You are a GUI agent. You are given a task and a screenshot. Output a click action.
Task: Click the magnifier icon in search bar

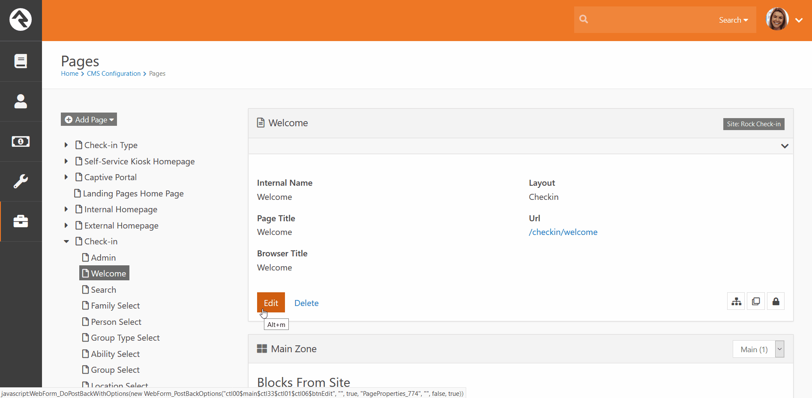pyautogui.click(x=584, y=19)
